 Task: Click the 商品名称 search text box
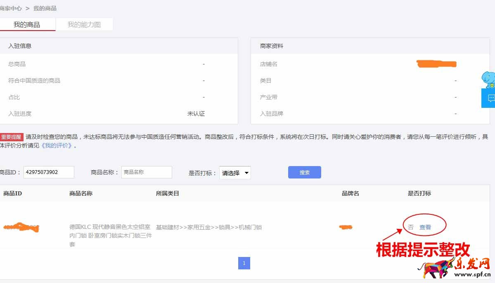[x=146, y=172]
